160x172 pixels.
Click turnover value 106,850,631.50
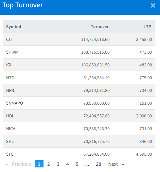pyautogui.click(x=95, y=65)
